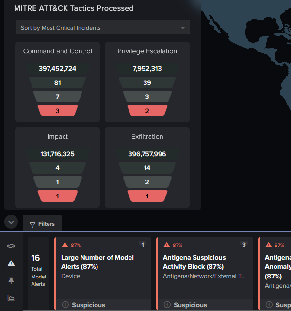Open the Filters tab
This screenshot has width=291, height=311.
coord(42,224)
